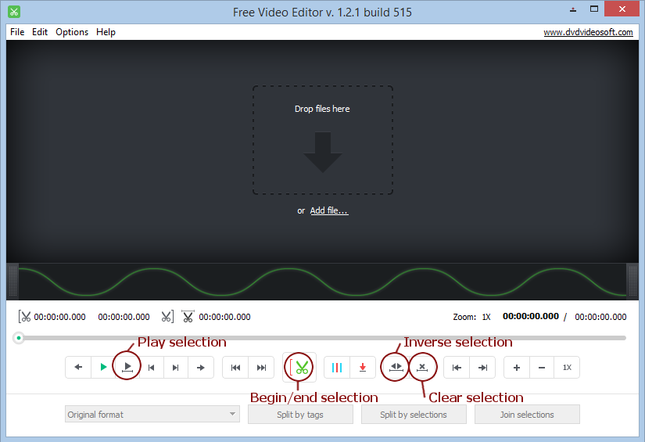Go to previous frame button
The width and height of the screenshot is (645, 442).
point(152,367)
